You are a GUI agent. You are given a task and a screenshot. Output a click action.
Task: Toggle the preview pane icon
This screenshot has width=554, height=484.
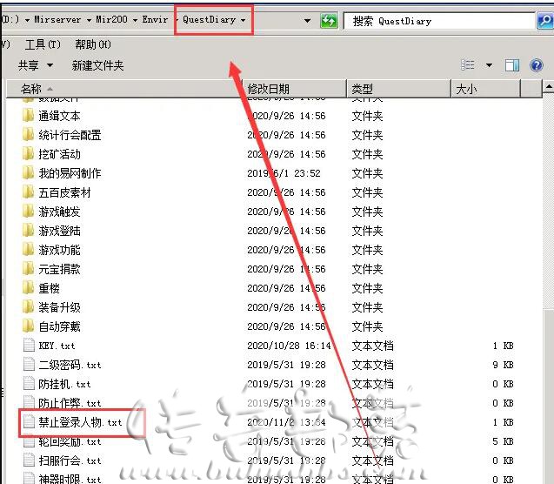pos(512,65)
